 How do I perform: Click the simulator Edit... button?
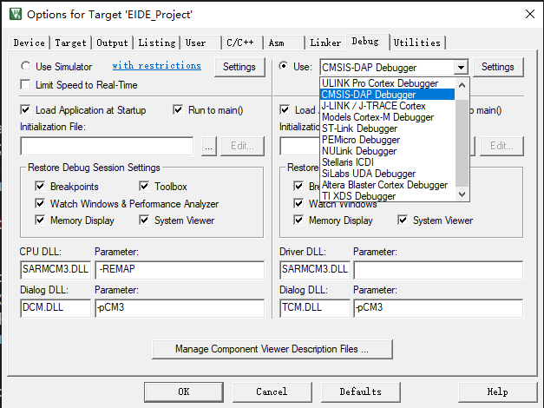(243, 146)
